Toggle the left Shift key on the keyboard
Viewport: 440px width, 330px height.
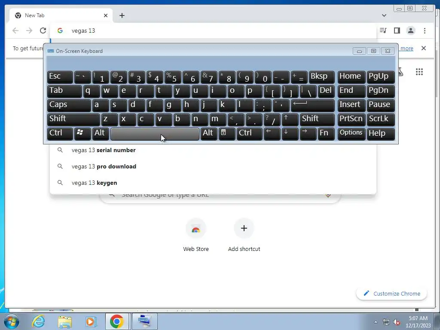point(73,119)
